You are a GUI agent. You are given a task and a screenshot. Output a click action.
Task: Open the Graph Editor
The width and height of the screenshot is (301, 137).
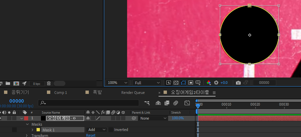point(187,103)
